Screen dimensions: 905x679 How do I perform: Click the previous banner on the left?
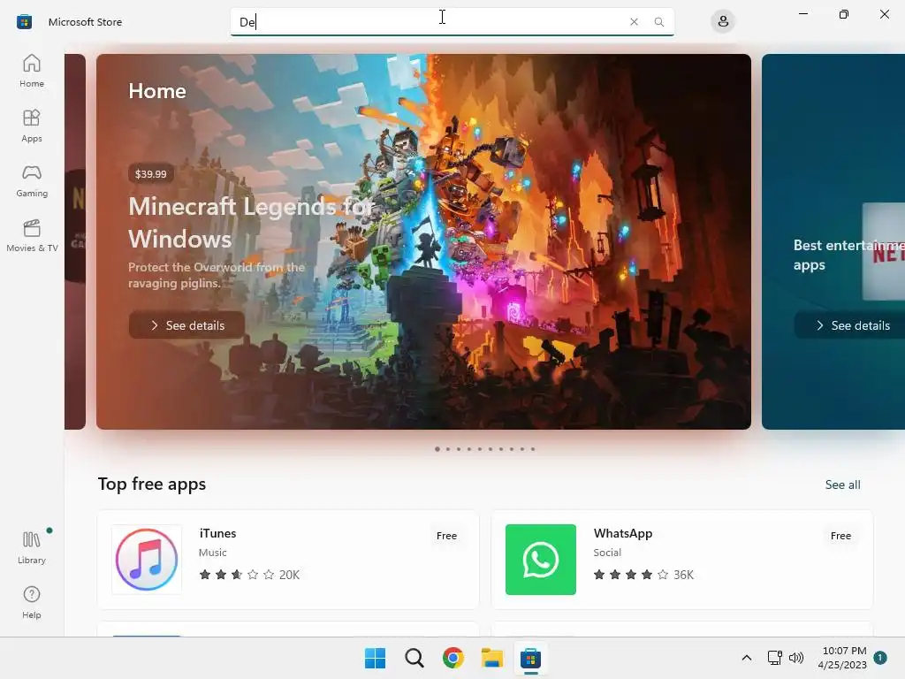click(75, 241)
